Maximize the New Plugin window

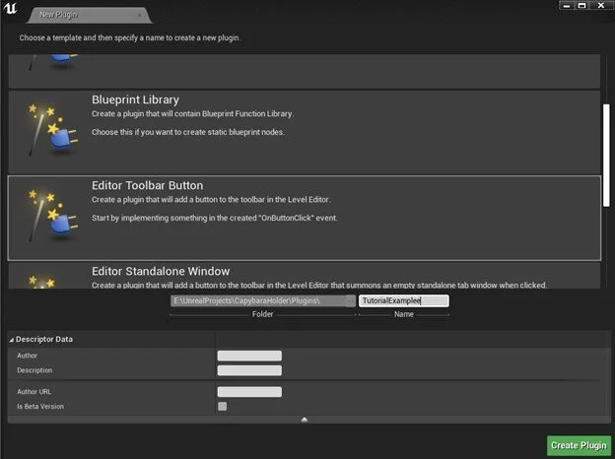click(582, 6)
